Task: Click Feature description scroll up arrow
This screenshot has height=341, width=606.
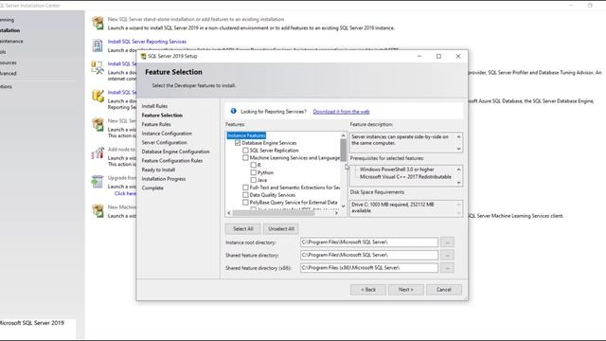Action: pos(458,136)
